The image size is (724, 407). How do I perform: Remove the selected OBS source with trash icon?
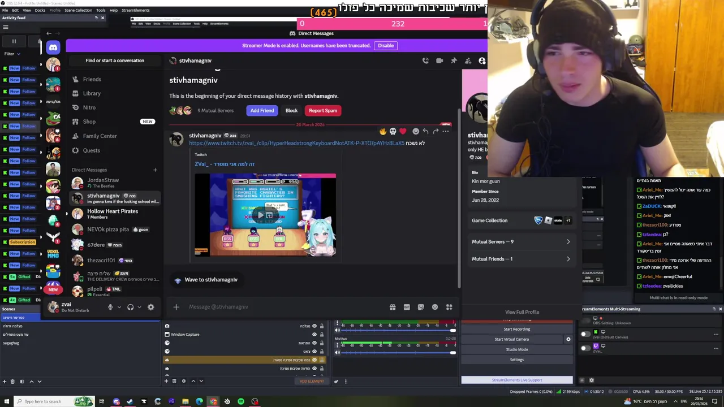point(174,381)
